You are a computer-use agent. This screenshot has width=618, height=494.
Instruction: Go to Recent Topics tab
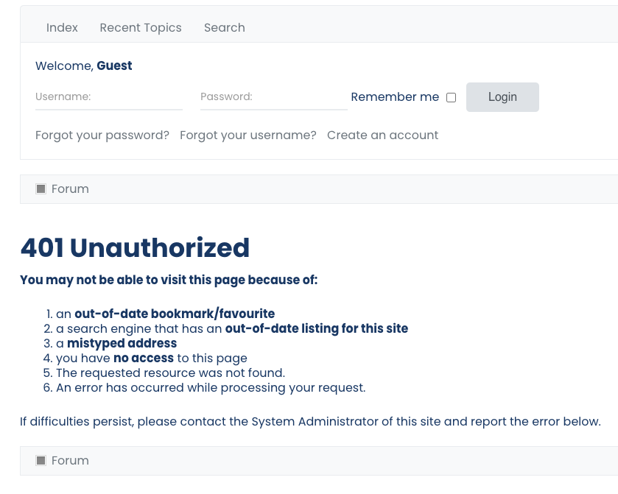click(141, 27)
